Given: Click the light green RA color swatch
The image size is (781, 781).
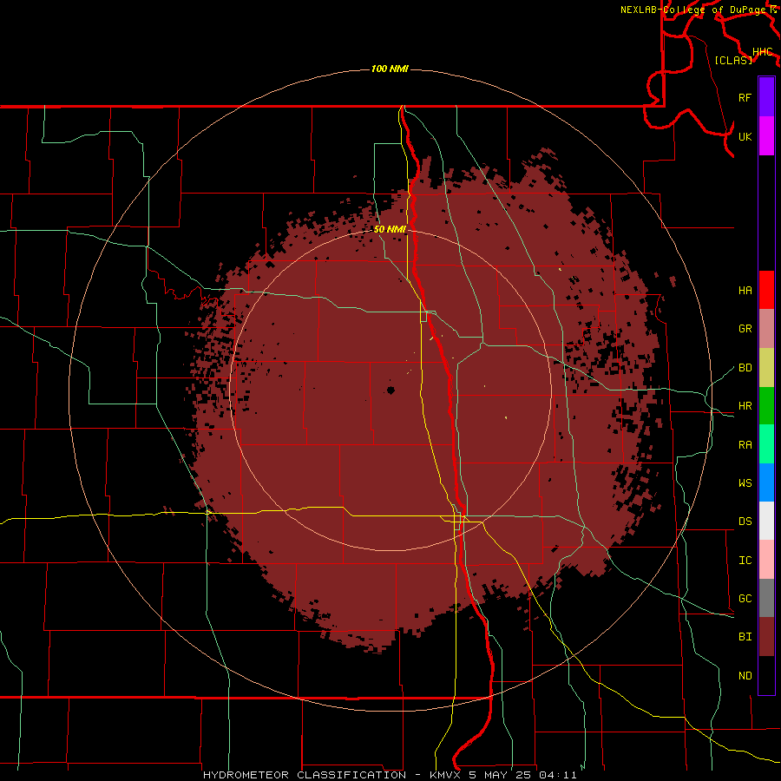Looking at the screenshot, I should (766, 444).
